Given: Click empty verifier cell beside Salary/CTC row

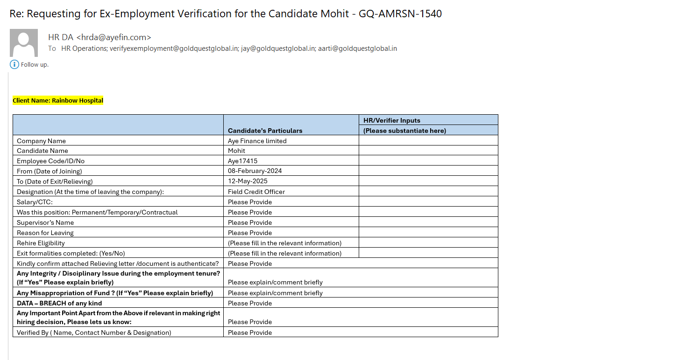Looking at the screenshot, I should pyautogui.click(x=428, y=201).
